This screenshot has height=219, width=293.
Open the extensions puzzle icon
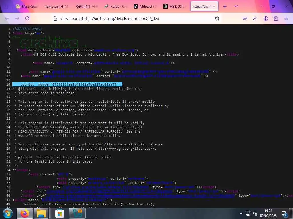coord(276,18)
